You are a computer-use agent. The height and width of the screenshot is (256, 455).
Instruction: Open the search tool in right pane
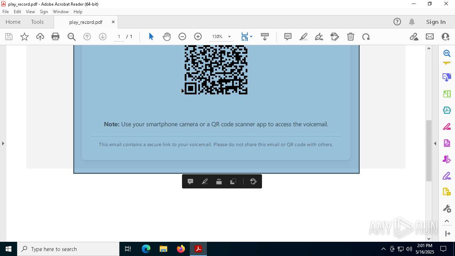coord(447,53)
